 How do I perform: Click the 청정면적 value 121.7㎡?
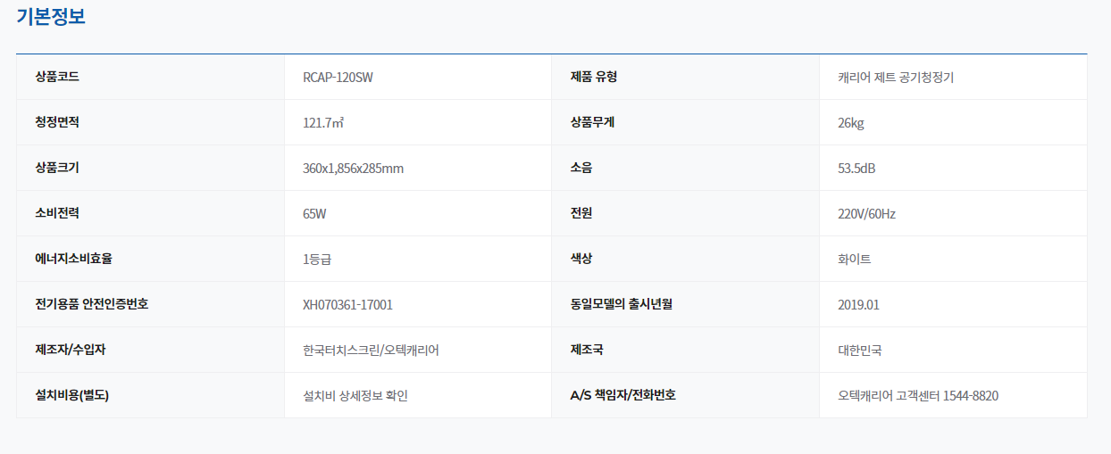click(323, 123)
